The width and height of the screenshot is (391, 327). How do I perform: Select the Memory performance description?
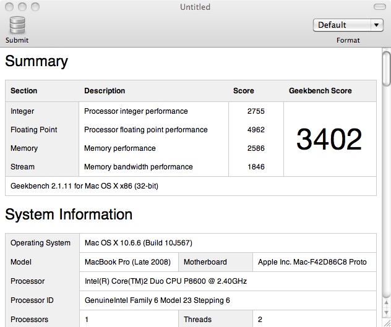pos(120,148)
